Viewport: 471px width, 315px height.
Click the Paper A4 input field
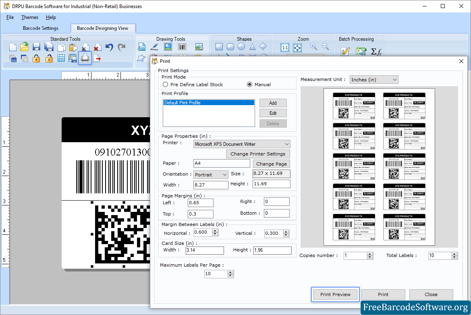(221, 164)
